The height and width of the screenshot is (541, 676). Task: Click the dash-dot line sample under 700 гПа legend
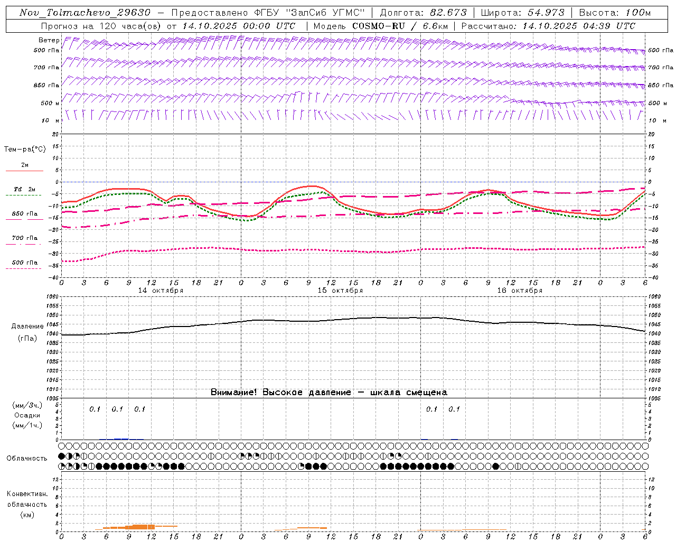(x=24, y=245)
